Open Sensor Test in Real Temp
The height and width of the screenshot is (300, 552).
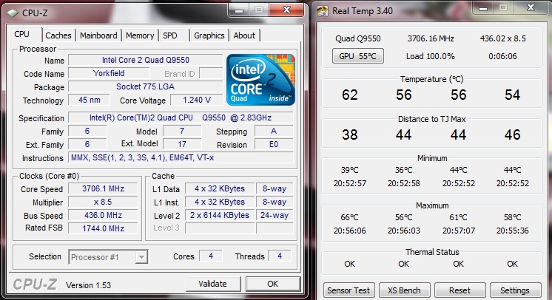pos(349,290)
